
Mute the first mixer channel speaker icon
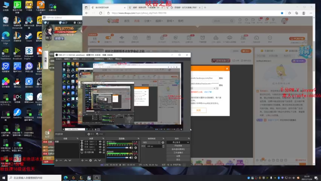131,148
